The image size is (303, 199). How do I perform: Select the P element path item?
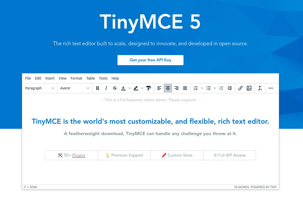pyautogui.click(x=25, y=187)
